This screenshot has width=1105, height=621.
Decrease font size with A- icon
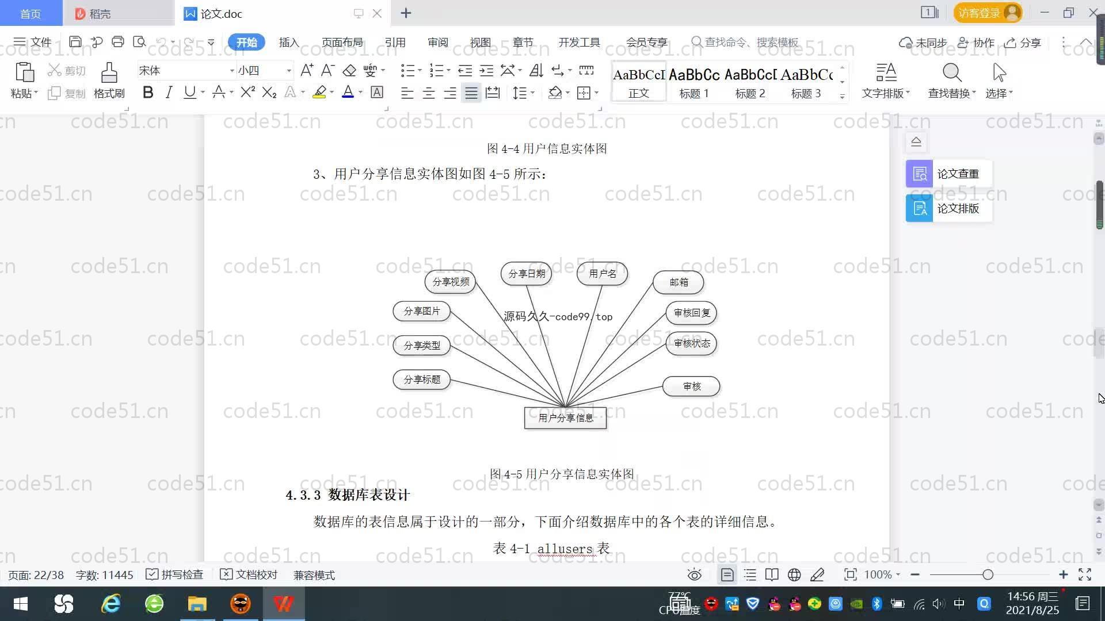tap(327, 70)
